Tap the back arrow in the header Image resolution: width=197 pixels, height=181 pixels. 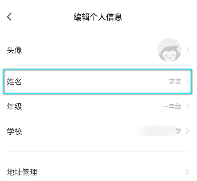click(9, 17)
